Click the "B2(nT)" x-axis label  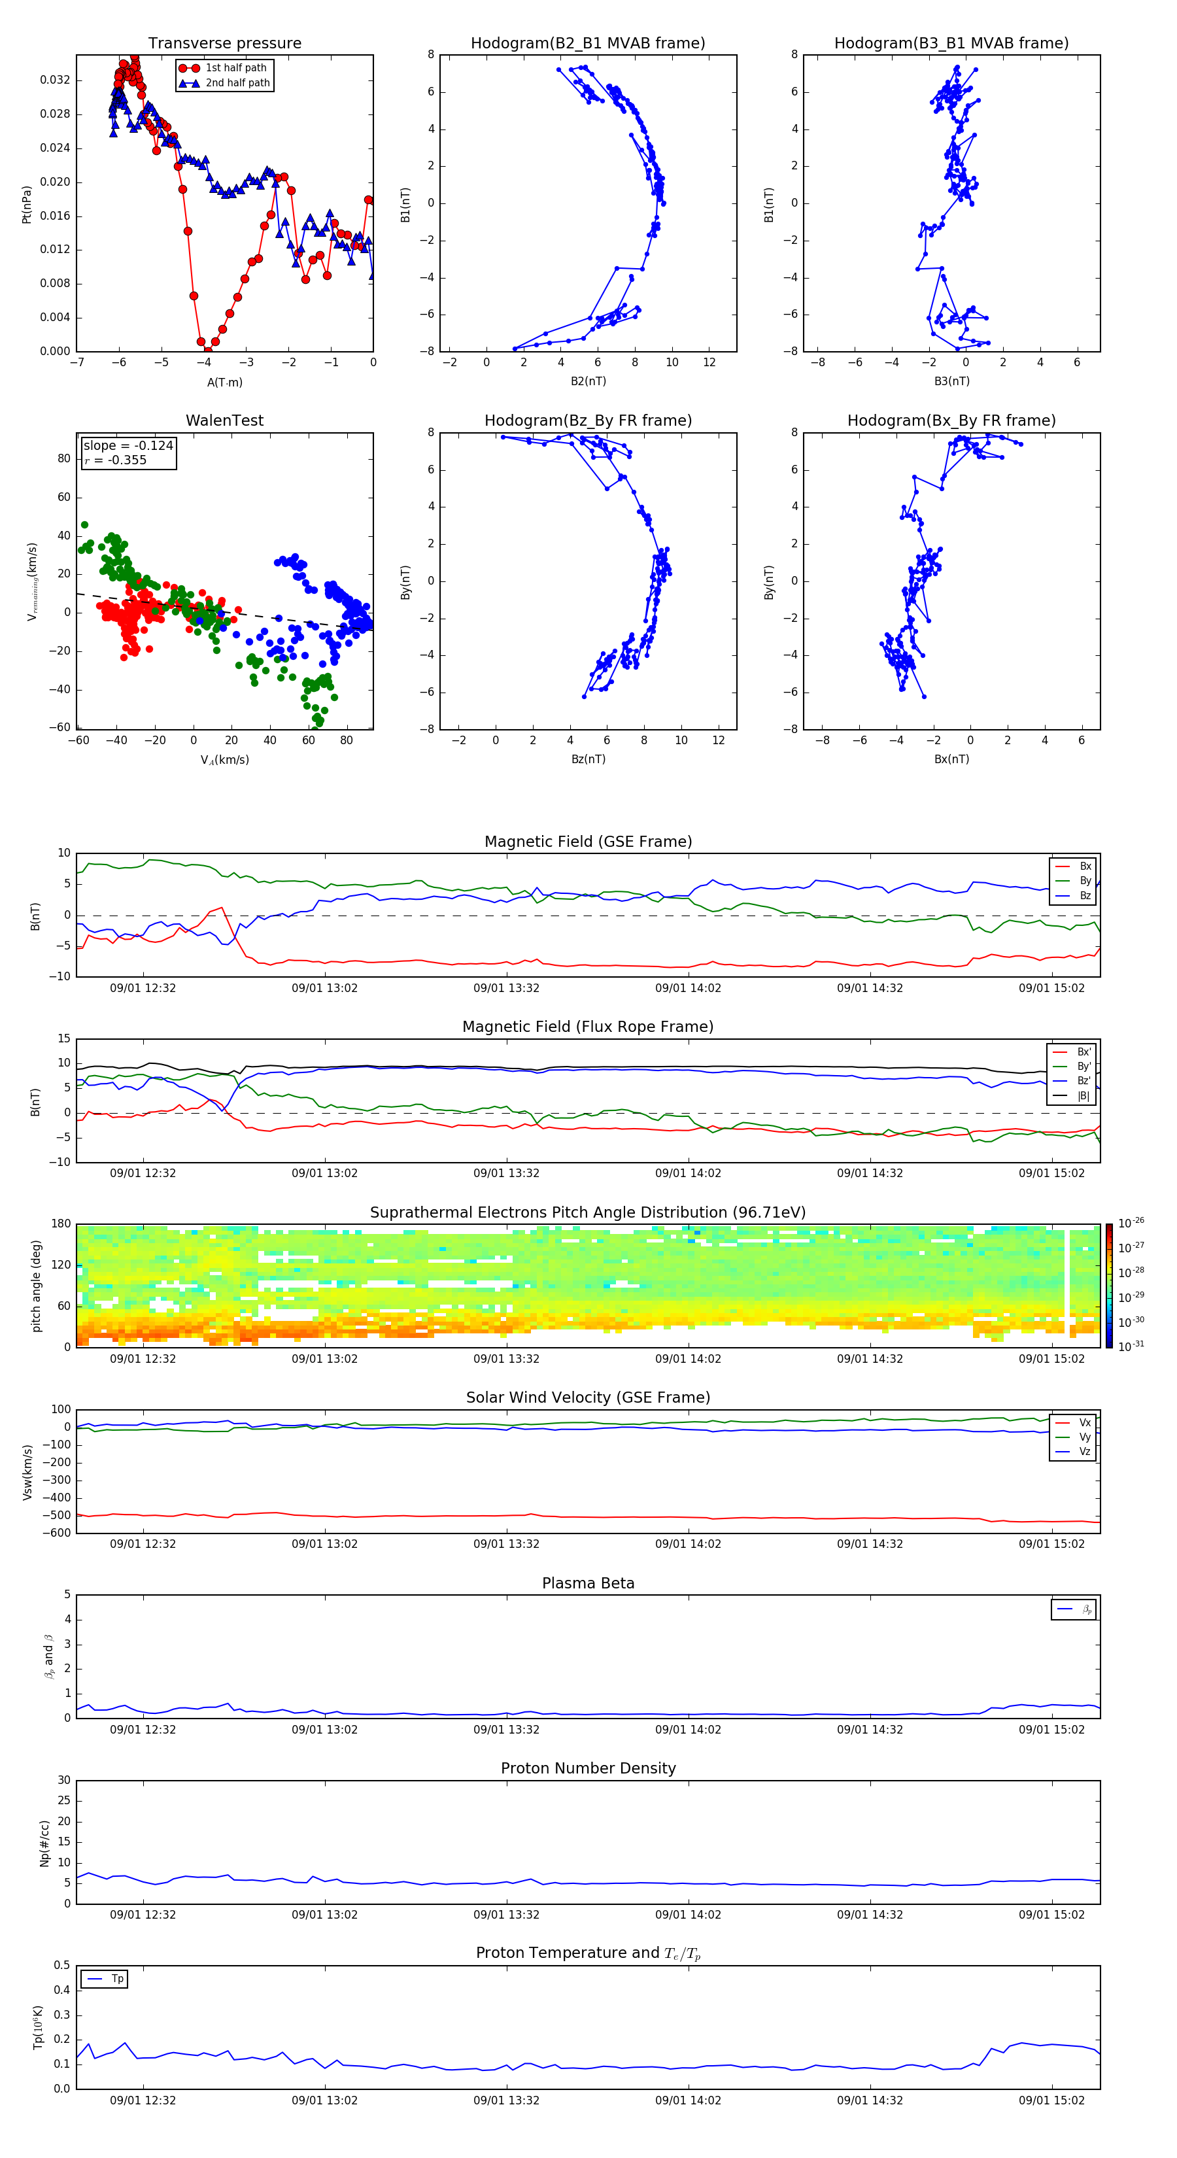(x=588, y=382)
